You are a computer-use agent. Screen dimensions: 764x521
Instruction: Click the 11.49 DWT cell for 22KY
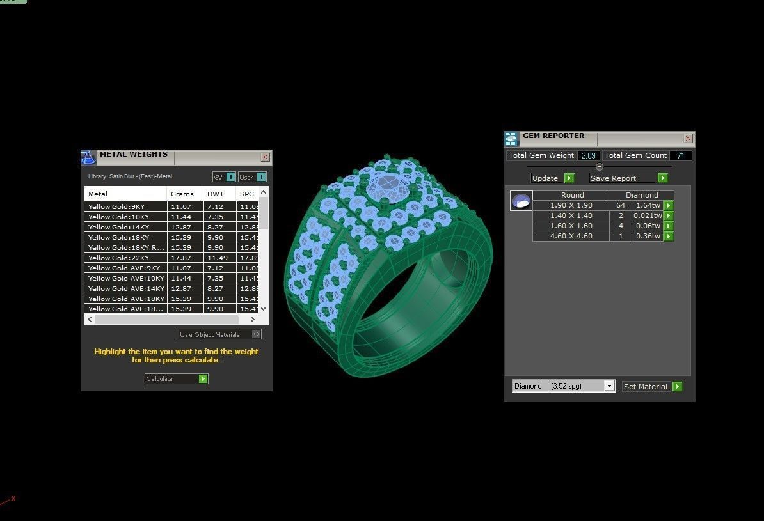pos(219,258)
